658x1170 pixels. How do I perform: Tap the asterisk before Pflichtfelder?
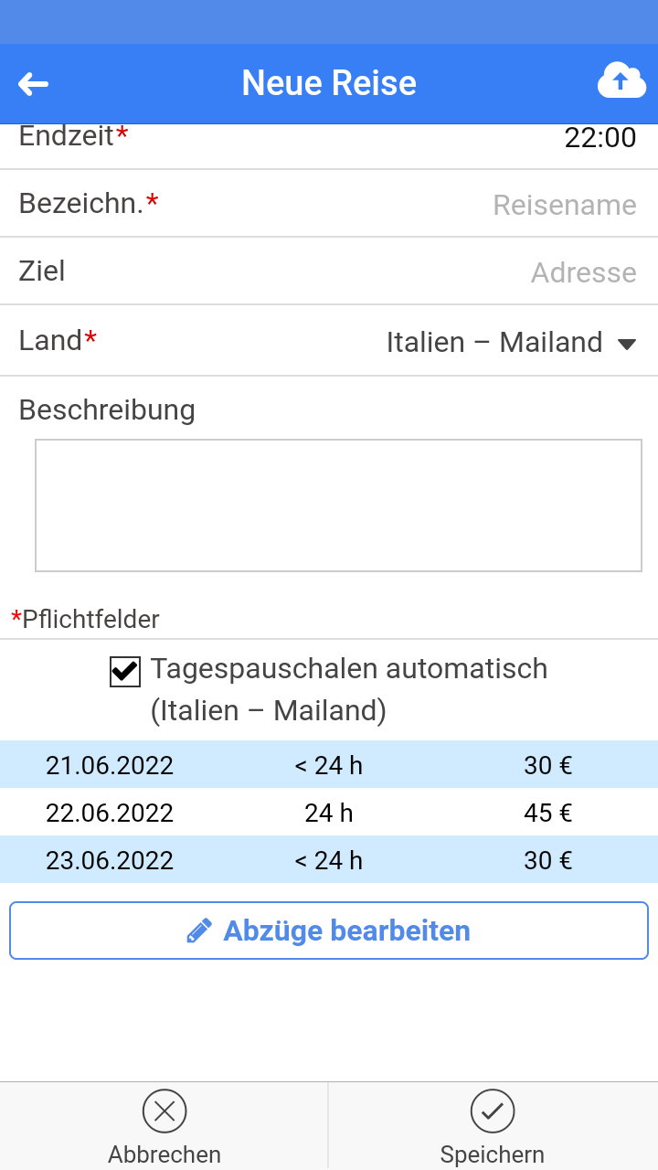[16, 619]
